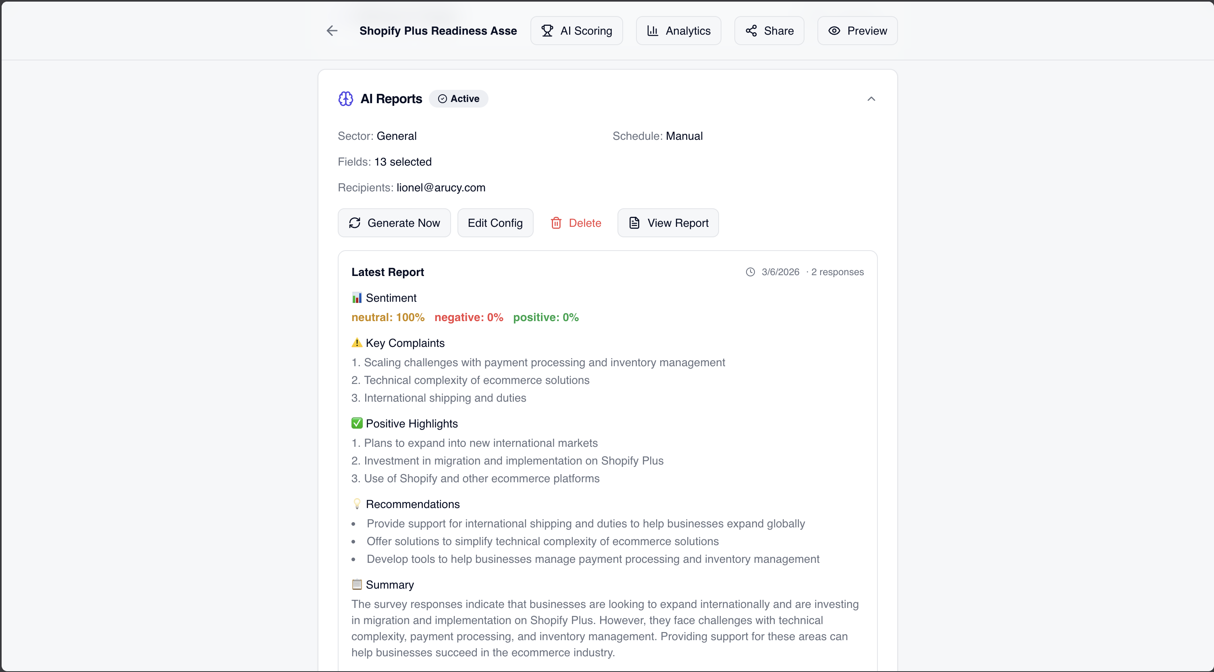Click the Share nodes icon
This screenshot has width=1214, height=672.
(x=751, y=31)
